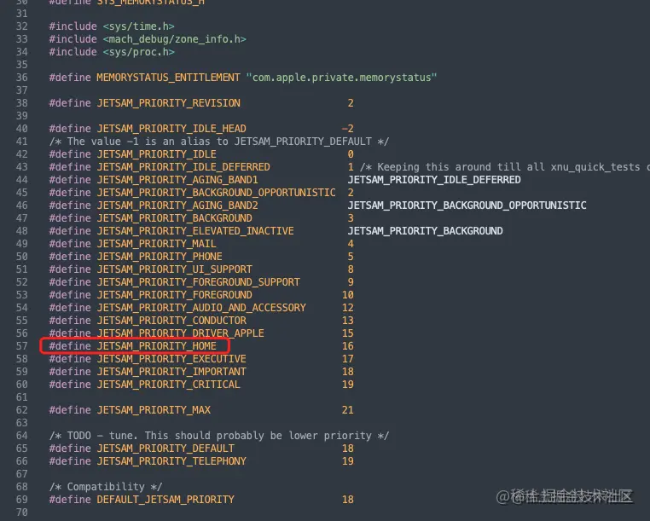Click line number 57 in gutter

pyautogui.click(x=22, y=346)
